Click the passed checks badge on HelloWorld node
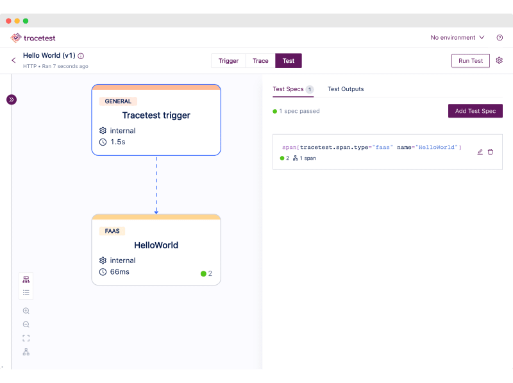The image size is (513, 383). click(206, 274)
